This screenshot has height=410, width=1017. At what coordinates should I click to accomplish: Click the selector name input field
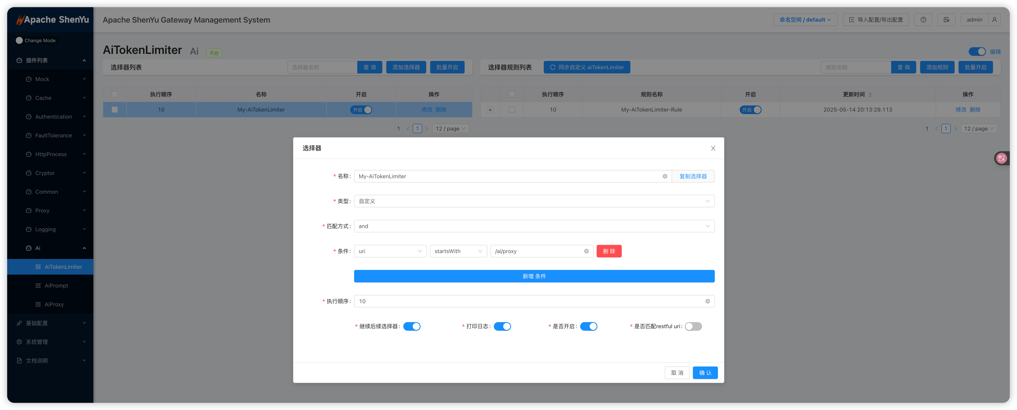coord(507,176)
